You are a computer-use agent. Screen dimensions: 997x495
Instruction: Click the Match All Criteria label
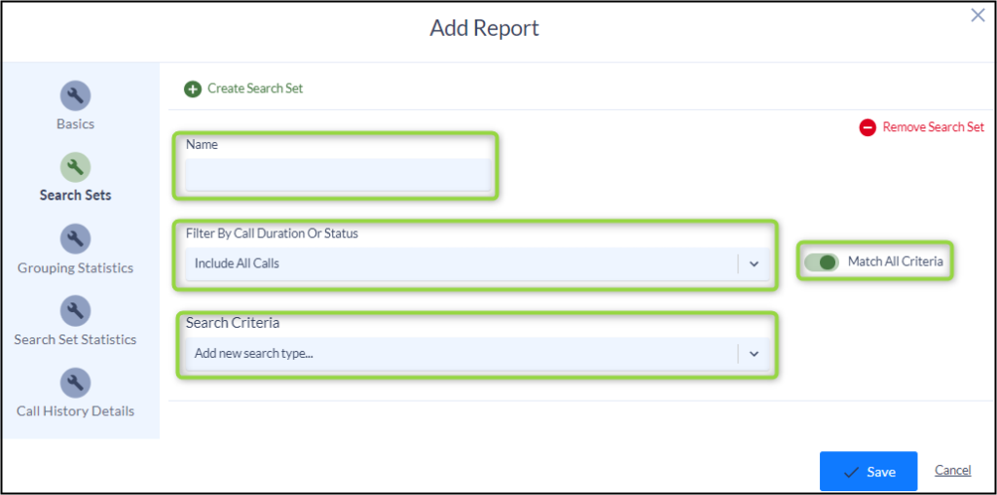(896, 262)
